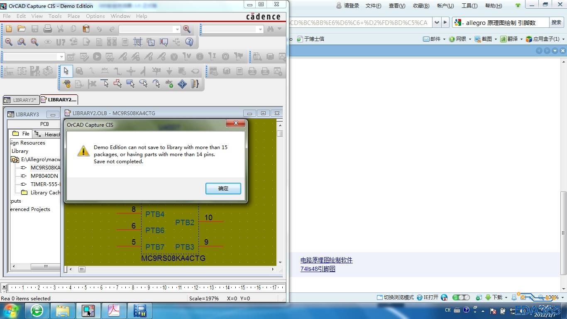Click the Windows Start button
The width and height of the screenshot is (567, 319).
click(11, 310)
